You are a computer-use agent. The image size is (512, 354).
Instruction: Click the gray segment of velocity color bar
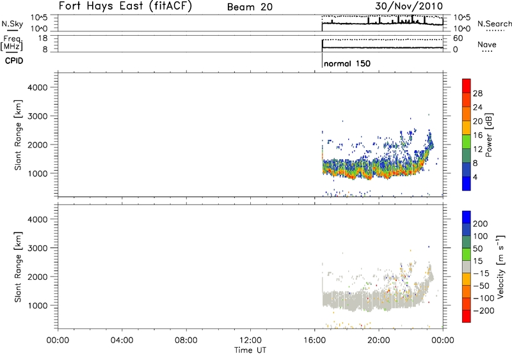pos(467,267)
